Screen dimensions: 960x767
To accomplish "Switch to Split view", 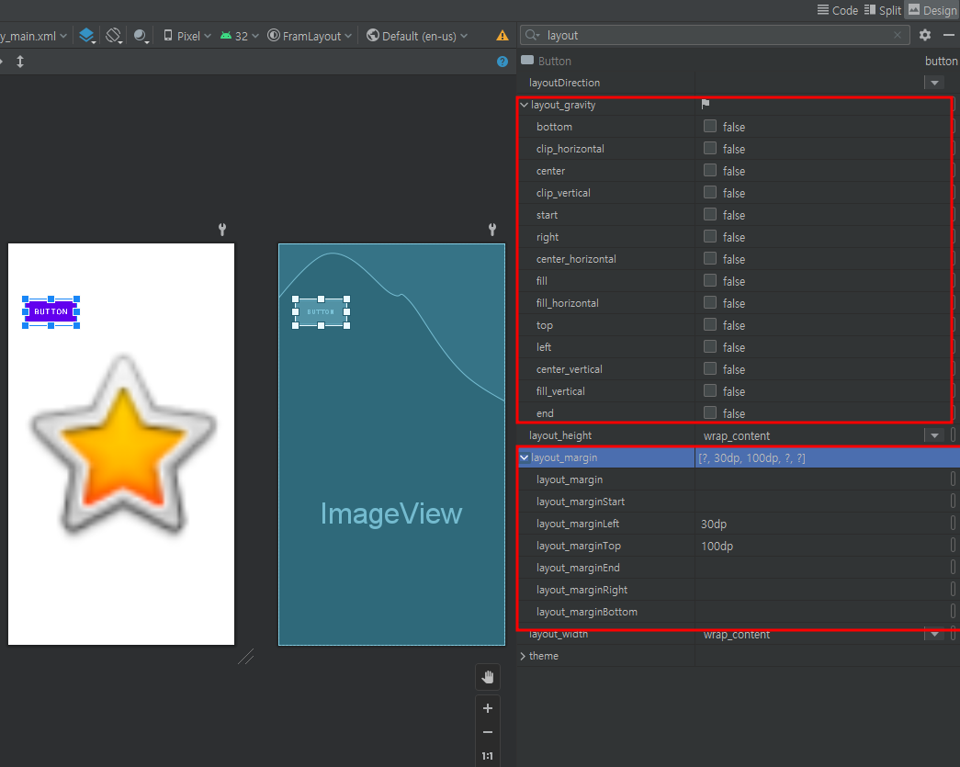I will click(883, 10).
